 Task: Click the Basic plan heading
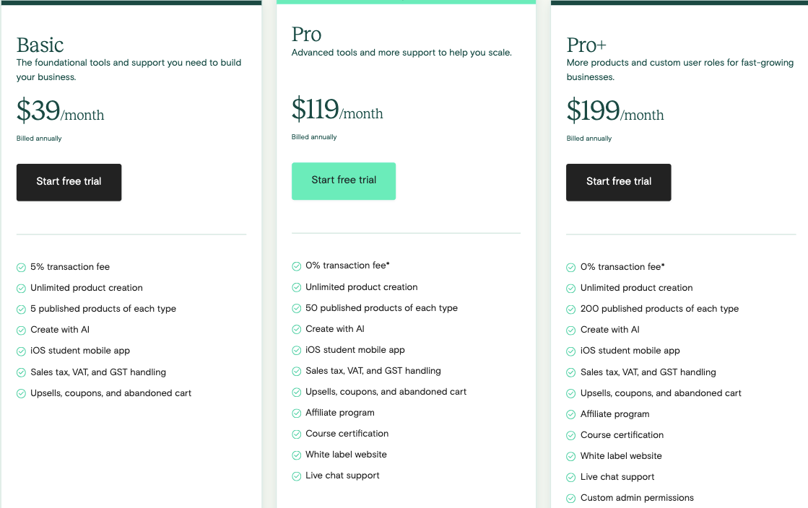point(40,45)
